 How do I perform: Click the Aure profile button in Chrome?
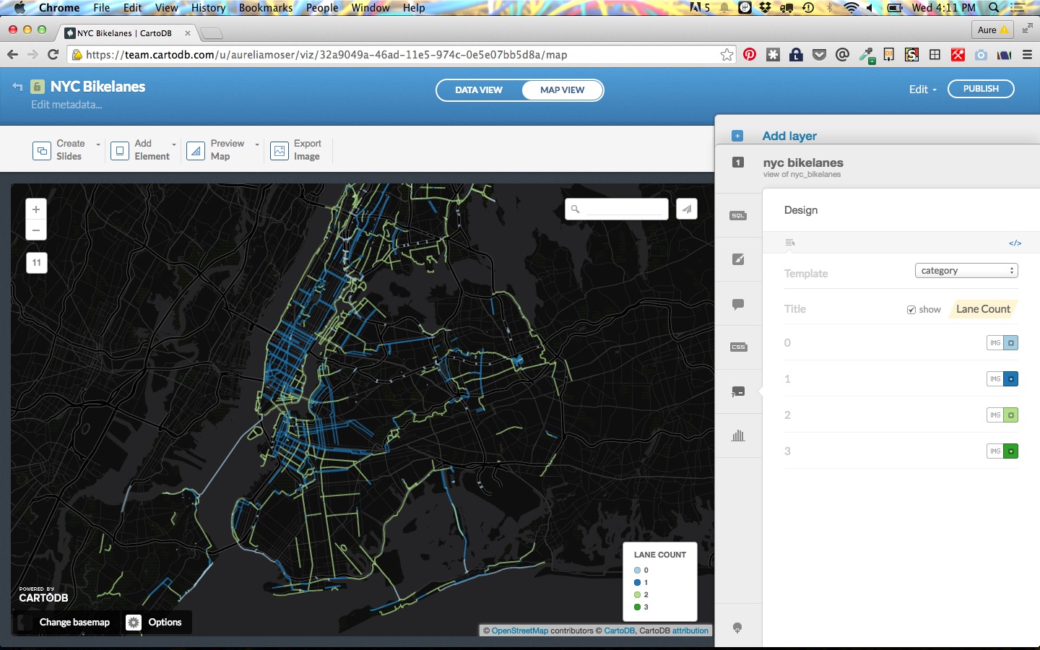point(993,30)
